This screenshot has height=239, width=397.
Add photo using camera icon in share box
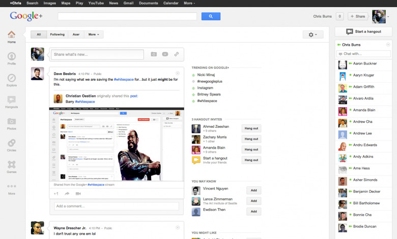tap(154, 54)
